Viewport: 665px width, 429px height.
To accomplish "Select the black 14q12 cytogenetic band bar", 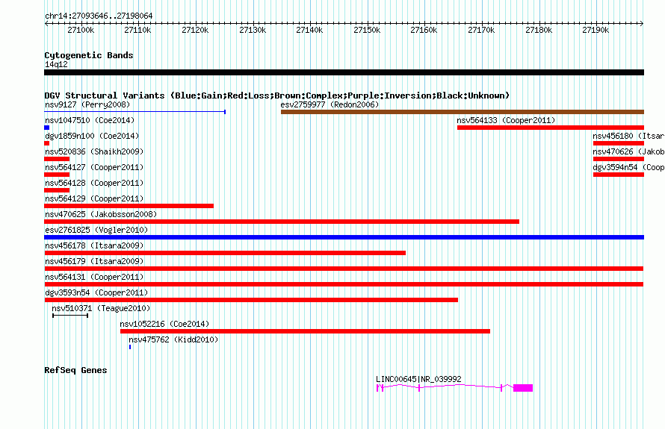I will (344, 72).
